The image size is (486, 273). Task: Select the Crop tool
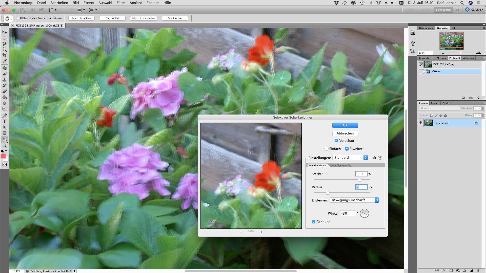click(5, 55)
